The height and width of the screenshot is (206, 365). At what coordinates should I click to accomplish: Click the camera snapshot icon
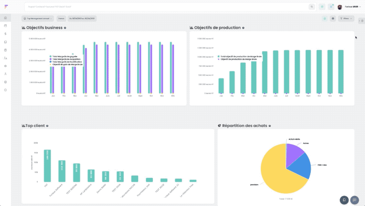tap(333, 19)
